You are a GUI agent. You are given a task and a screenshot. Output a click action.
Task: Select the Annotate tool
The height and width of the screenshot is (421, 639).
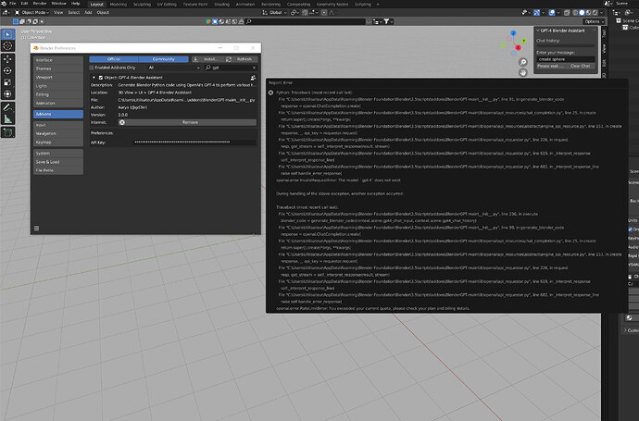7,107
